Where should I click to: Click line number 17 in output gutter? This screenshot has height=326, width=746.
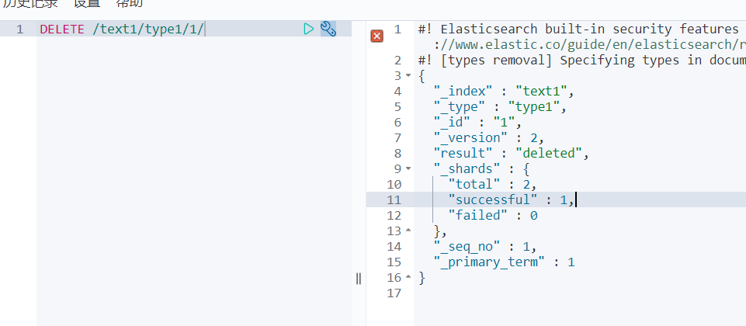coord(394,293)
